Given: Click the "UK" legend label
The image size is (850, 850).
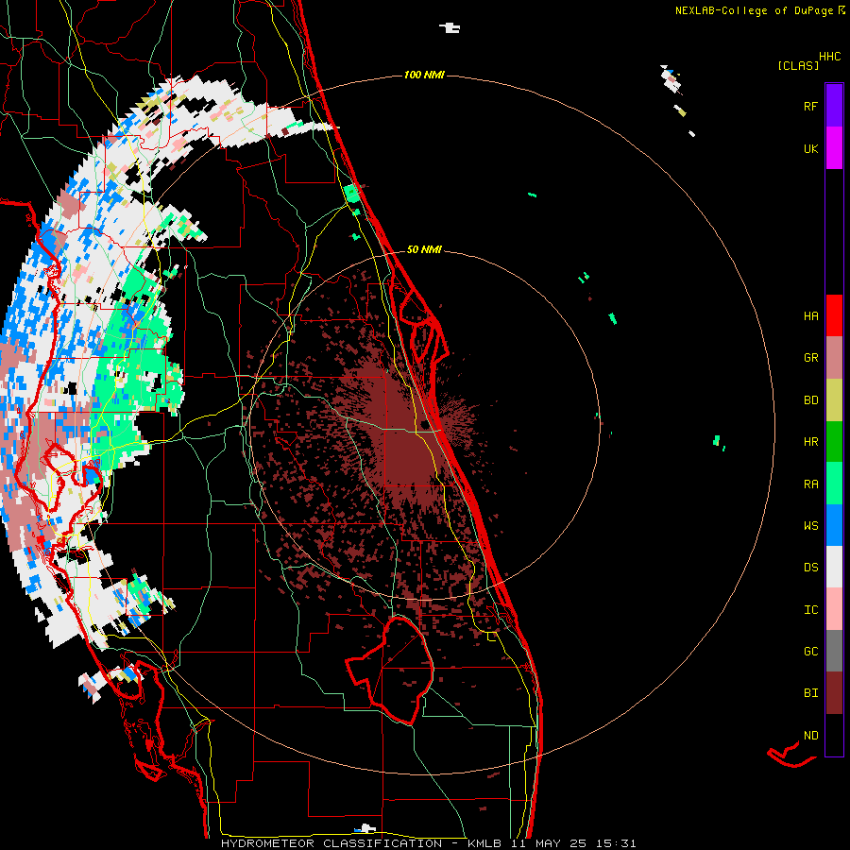Looking at the screenshot, I should click(x=810, y=148).
